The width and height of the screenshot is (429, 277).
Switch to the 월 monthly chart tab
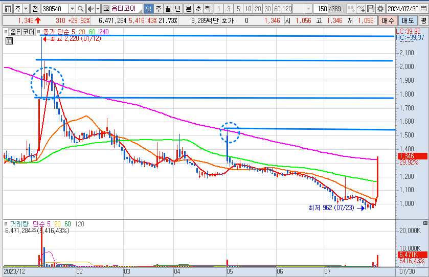tap(168, 9)
